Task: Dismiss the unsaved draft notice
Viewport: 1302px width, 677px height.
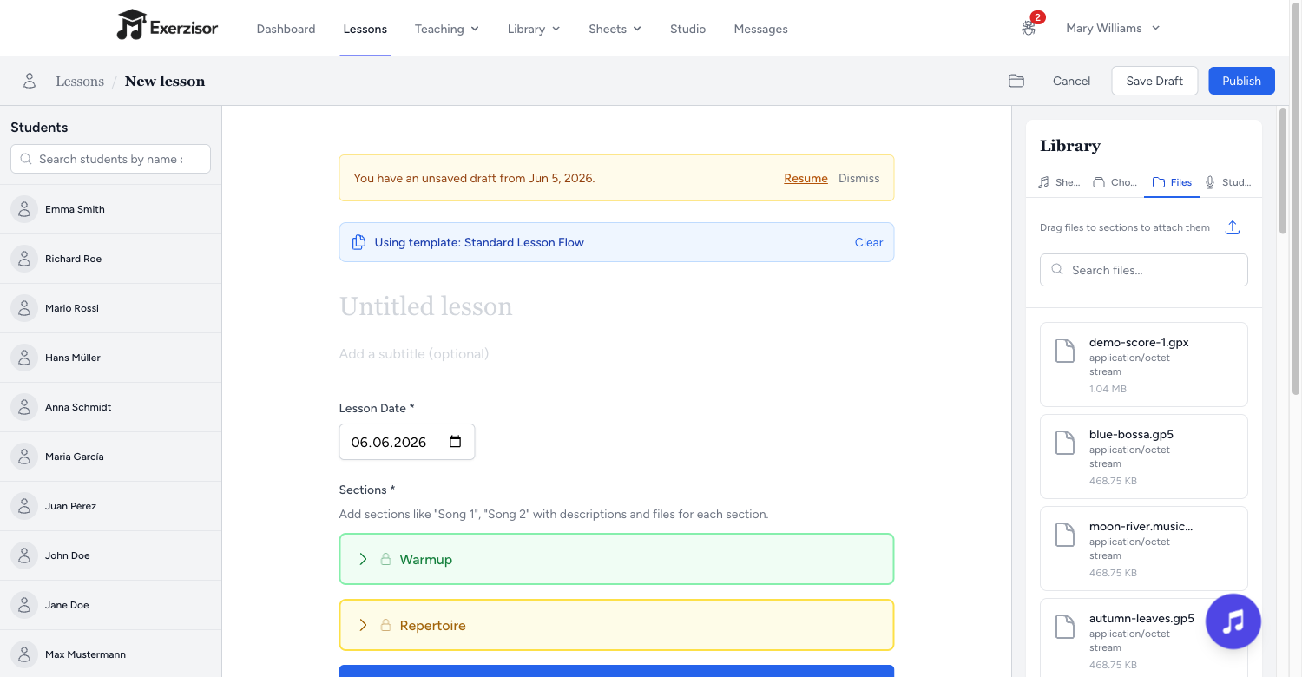Action: [858, 178]
